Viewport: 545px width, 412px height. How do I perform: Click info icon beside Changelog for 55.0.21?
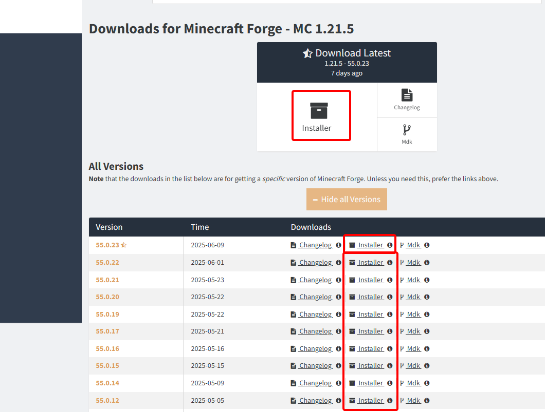[x=338, y=280]
